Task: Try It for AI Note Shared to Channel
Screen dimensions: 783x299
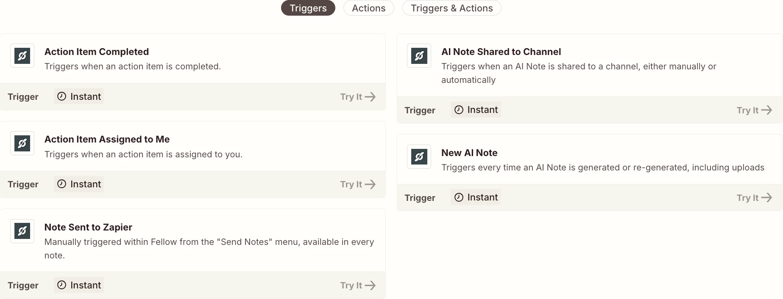Action: 754,110
